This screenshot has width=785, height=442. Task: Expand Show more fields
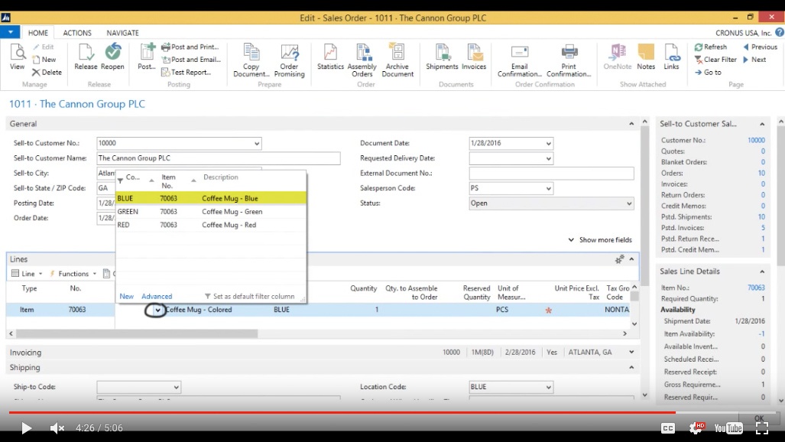click(x=600, y=240)
